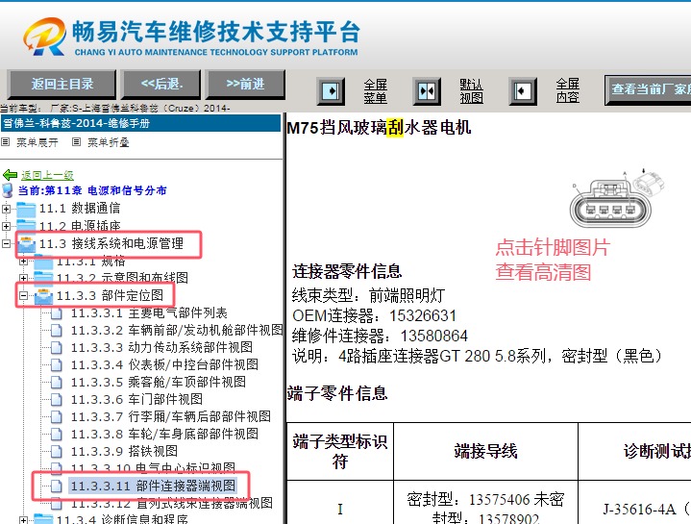The image size is (691, 524).
Task: Click the 全屏内容 full-screen content icon
Action: [523, 91]
